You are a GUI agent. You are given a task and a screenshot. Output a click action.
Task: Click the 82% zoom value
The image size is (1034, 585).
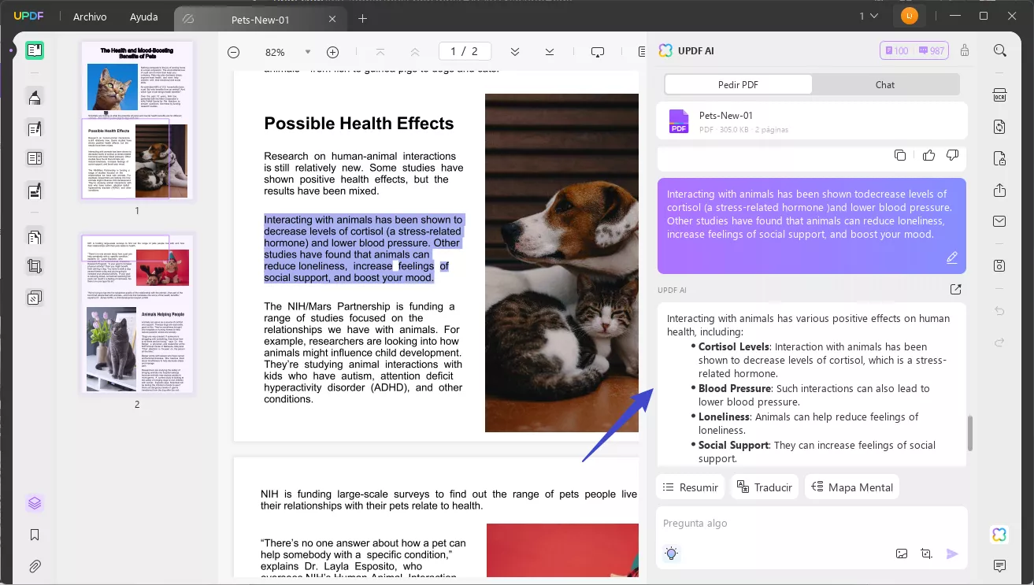275,52
